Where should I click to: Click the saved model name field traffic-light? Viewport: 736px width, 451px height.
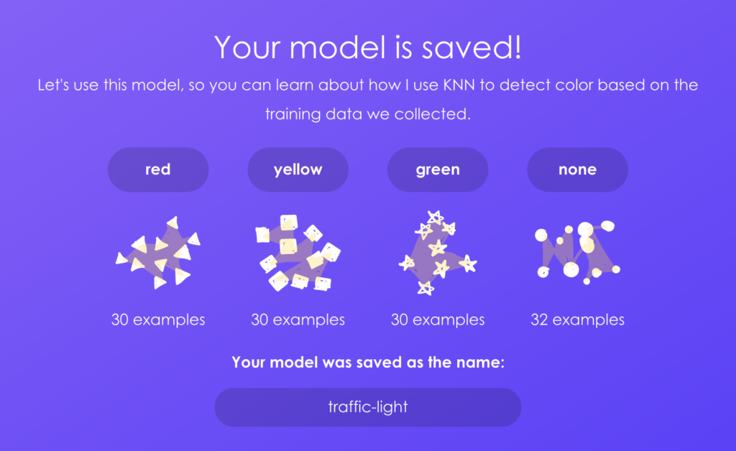coord(368,407)
